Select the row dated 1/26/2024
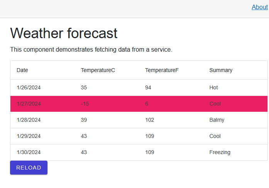Image resolution: width=269 pixels, height=188 pixels. click(x=139, y=88)
